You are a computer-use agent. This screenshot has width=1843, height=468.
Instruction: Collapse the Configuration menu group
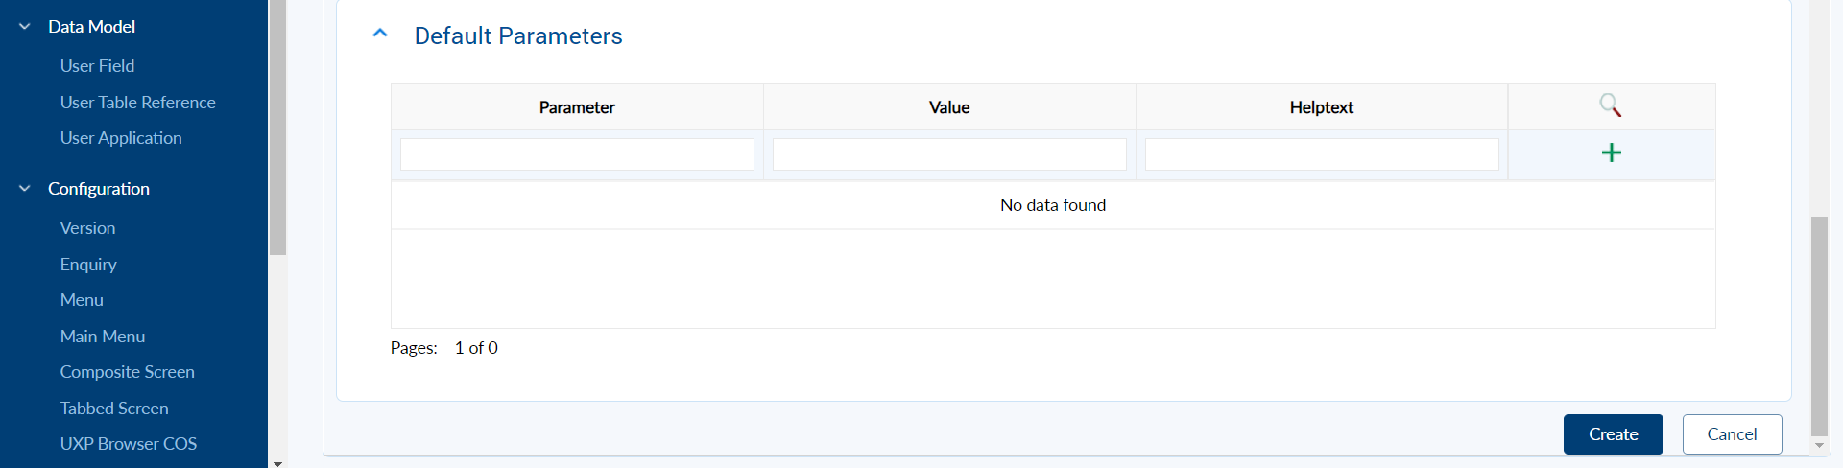coord(25,189)
